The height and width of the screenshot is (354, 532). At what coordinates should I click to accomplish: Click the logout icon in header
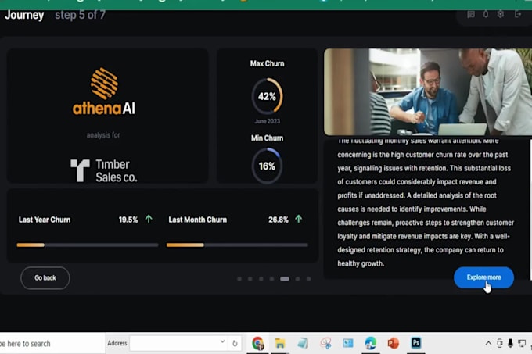tap(518, 14)
